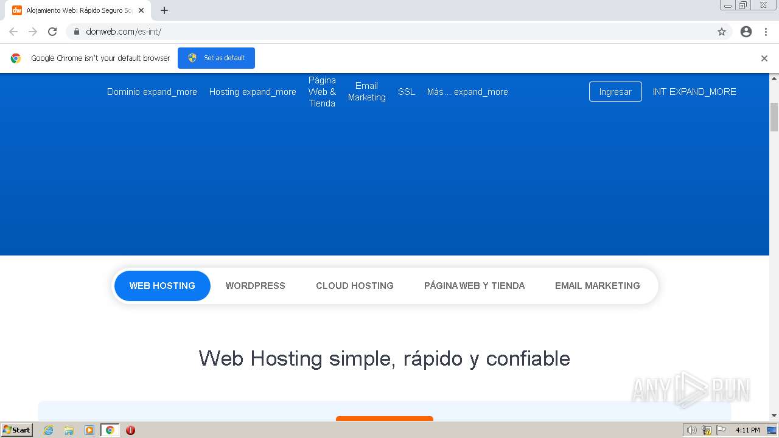Switch to PÁGINA WEB Y TIENDA tab

click(x=474, y=286)
